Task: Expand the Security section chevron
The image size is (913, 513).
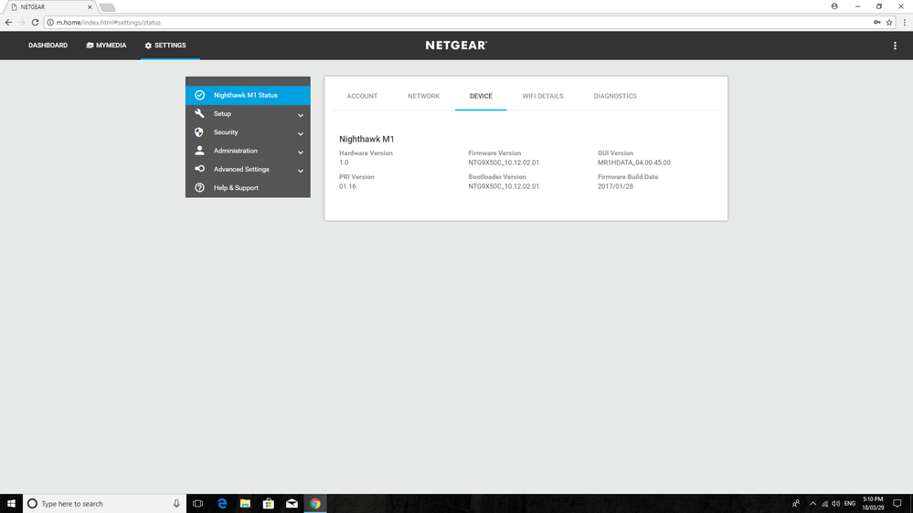Action: [300, 133]
